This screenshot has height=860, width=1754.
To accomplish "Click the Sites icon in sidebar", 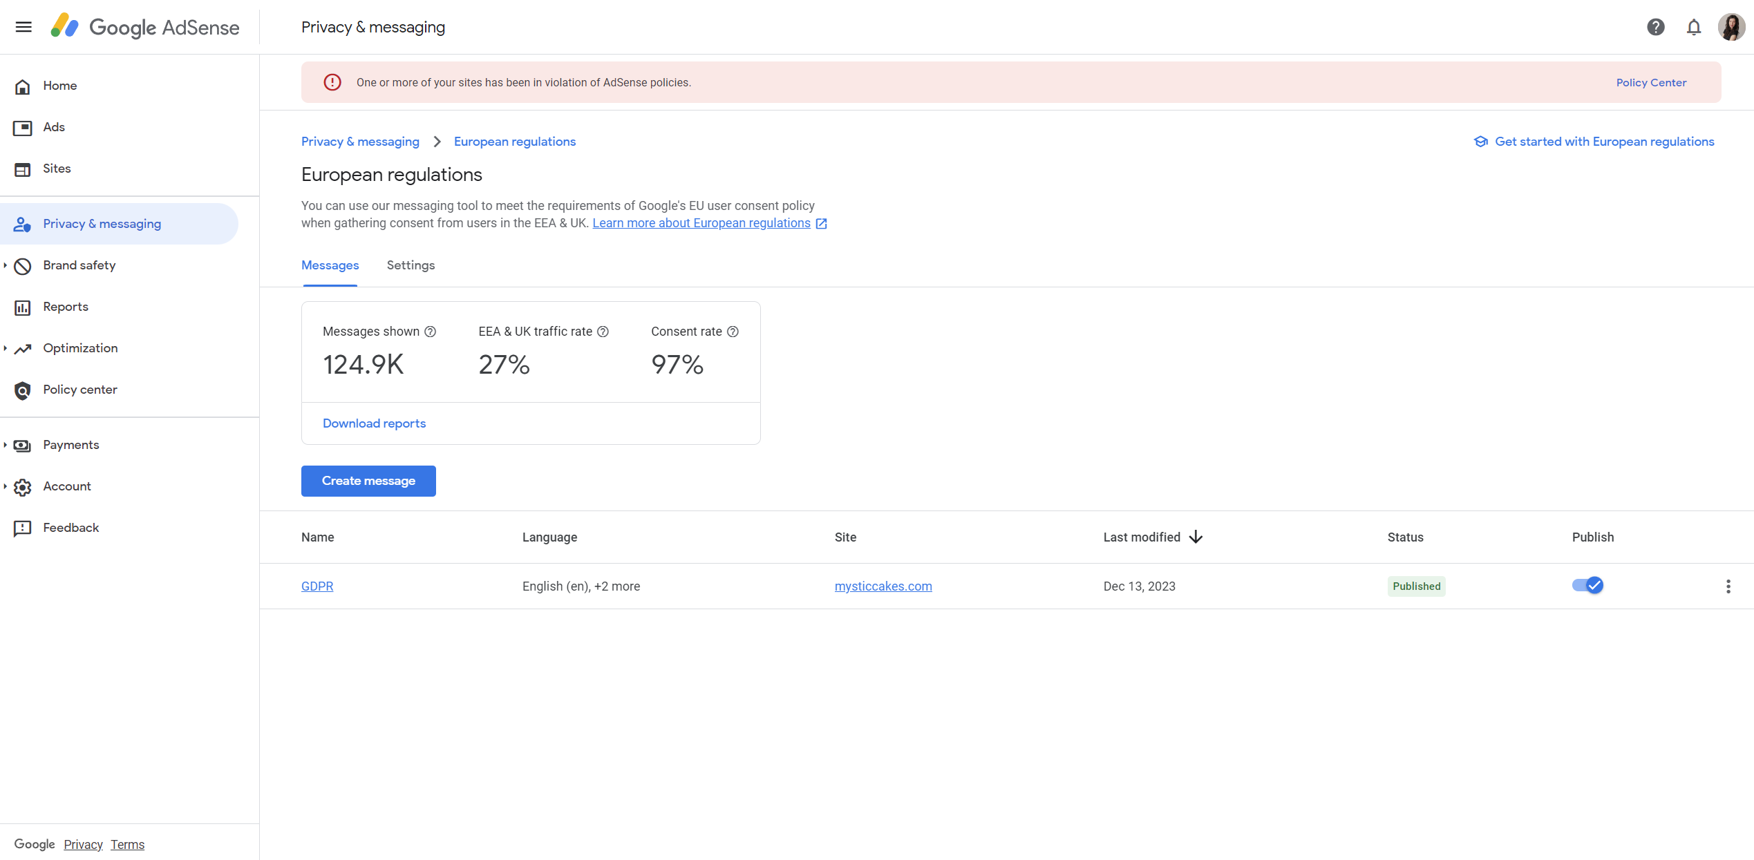I will (x=23, y=169).
